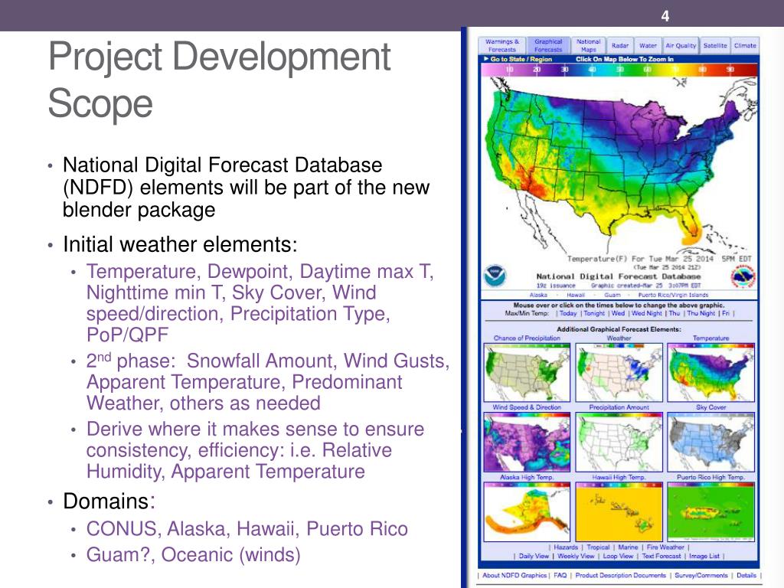Screen dimensions: 784x588
Task: Select the Today max/min temp link
Action: [x=568, y=313]
